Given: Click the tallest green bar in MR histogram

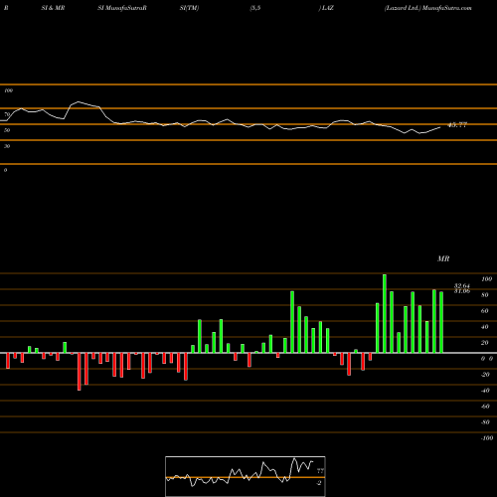Looking at the screenshot, I should [x=385, y=313].
